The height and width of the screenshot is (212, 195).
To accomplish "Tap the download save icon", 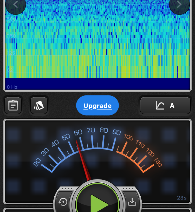I will [x=132, y=202].
